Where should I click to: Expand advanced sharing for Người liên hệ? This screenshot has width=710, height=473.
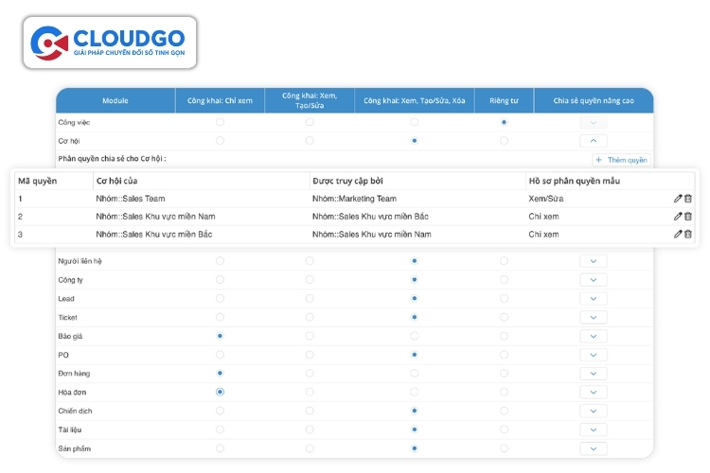(593, 261)
